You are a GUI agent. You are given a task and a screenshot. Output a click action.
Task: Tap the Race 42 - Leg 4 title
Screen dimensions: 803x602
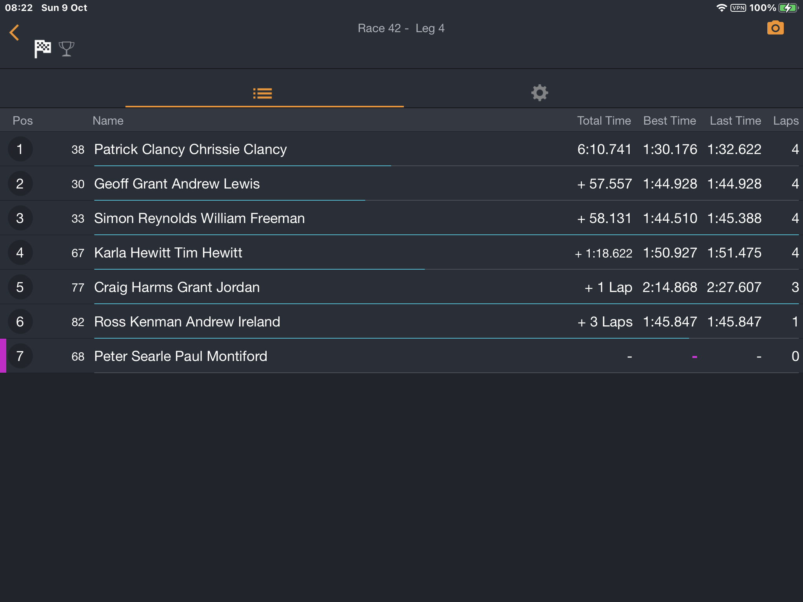pos(401,28)
